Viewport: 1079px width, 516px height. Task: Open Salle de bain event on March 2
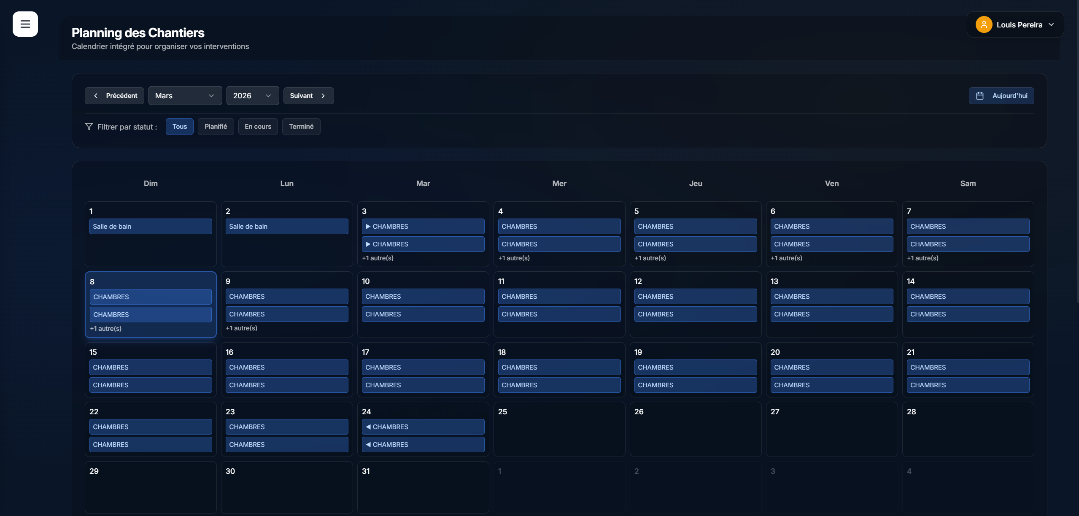pyautogui.click(x=286, y=227)
